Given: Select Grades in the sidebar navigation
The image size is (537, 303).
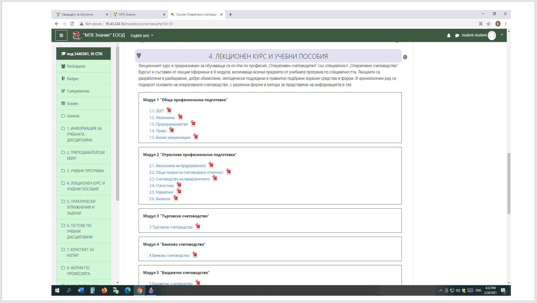Looking at the screenshot, I should (72, 104).
